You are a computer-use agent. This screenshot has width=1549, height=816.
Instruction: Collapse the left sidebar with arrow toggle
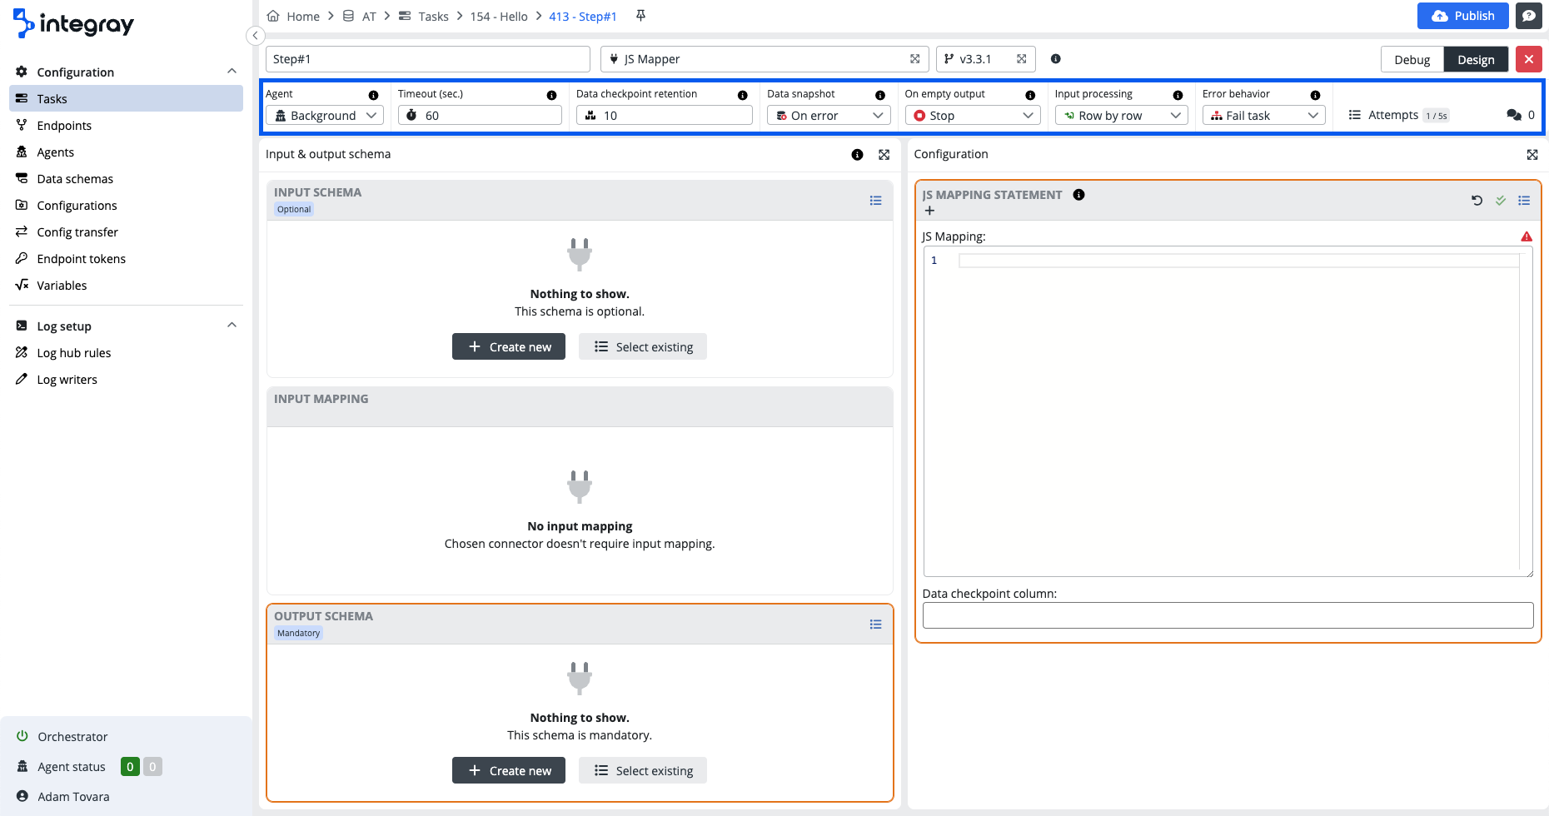click(256, 35)
